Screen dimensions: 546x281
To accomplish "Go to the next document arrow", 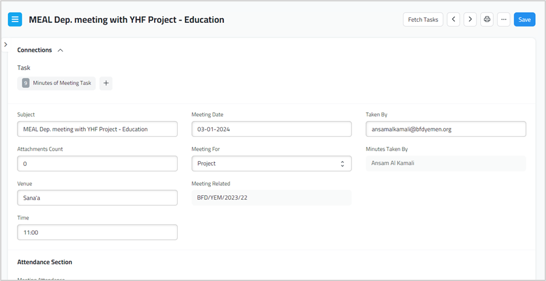I will point(470,19).
